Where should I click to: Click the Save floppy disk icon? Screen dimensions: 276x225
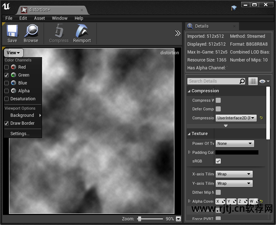[x=12, y=31]
